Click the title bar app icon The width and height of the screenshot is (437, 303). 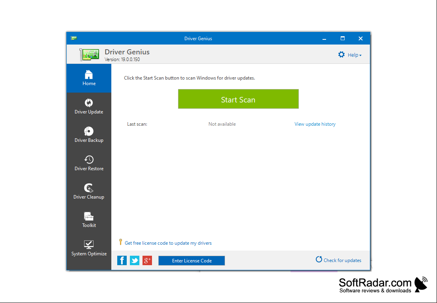[74, 38]
